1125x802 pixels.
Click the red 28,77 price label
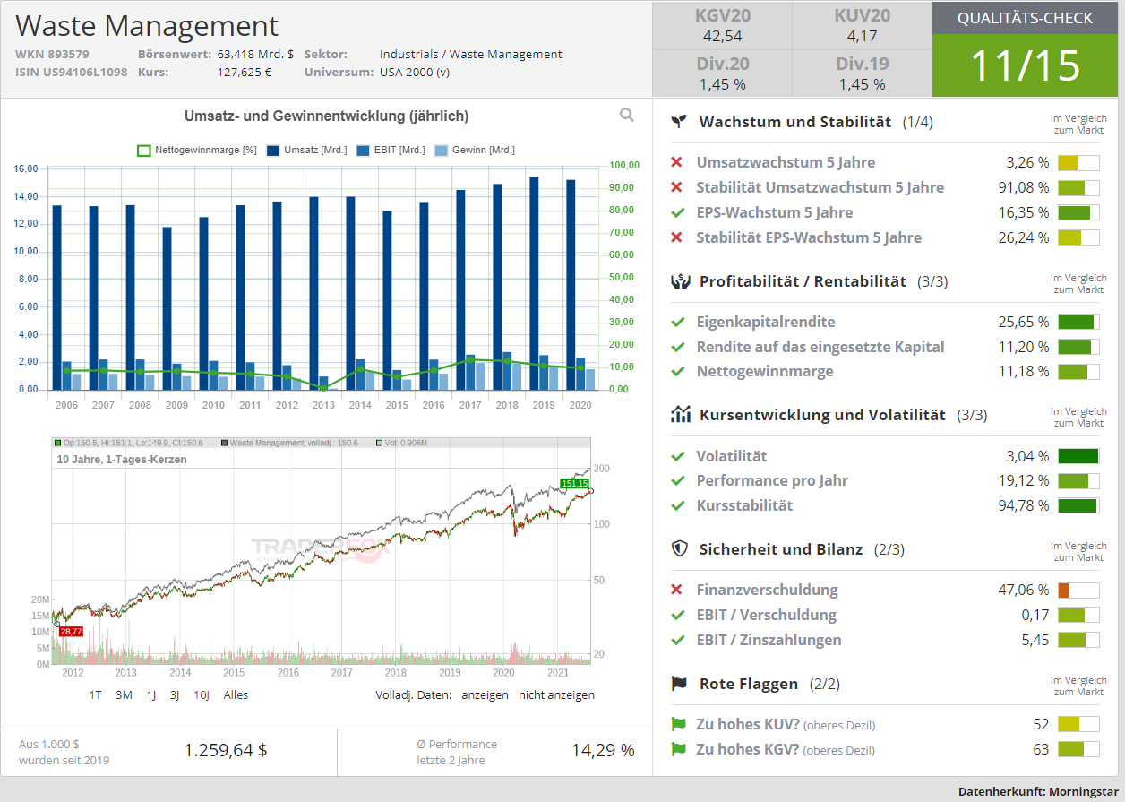[x=71, y=632]
